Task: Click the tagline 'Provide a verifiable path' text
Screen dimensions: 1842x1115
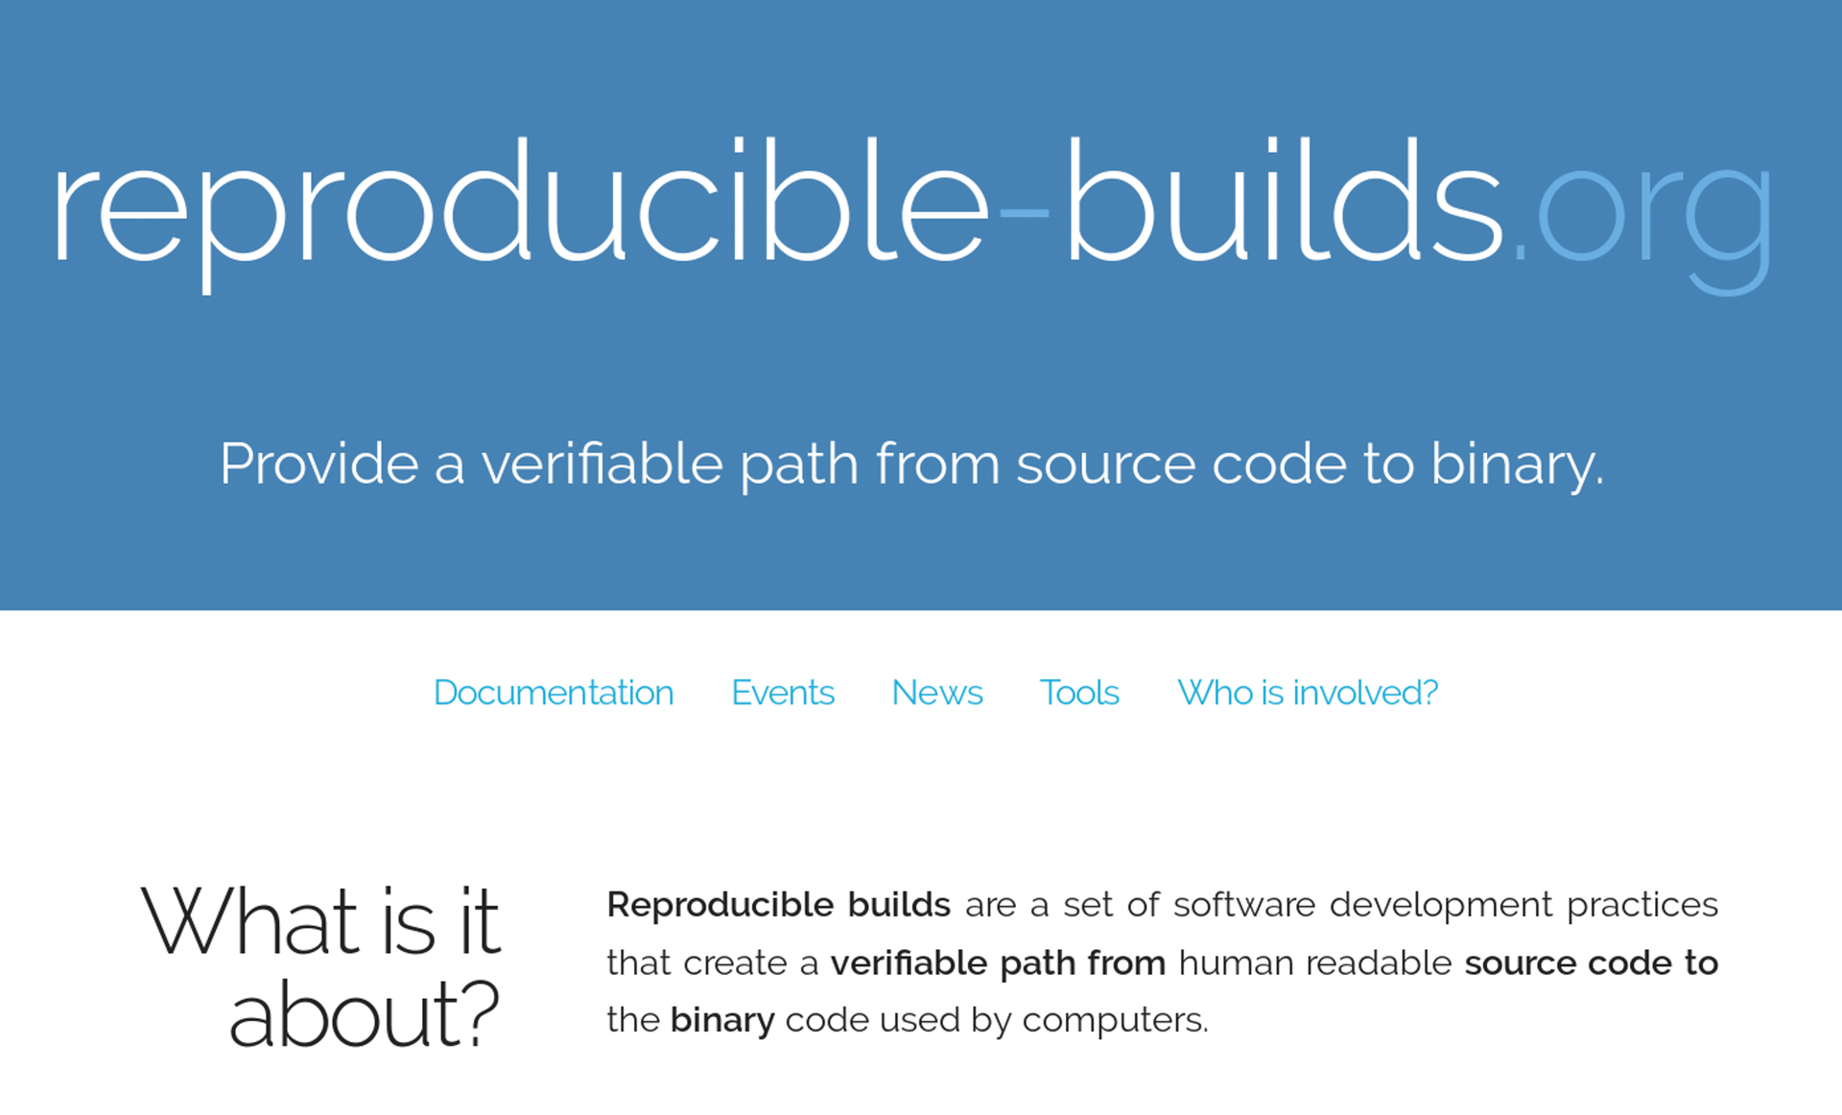Action: pyautogui.click(x=537, y=464)
